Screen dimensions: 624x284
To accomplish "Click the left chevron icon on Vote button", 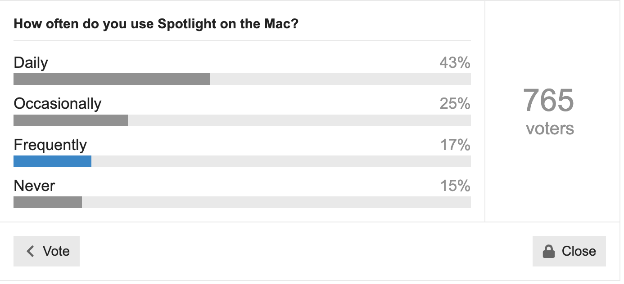I will [31, 251].
